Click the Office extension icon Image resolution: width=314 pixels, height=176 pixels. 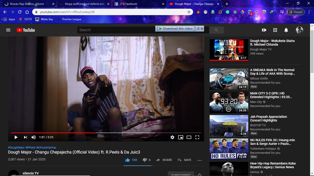[220, 12]
